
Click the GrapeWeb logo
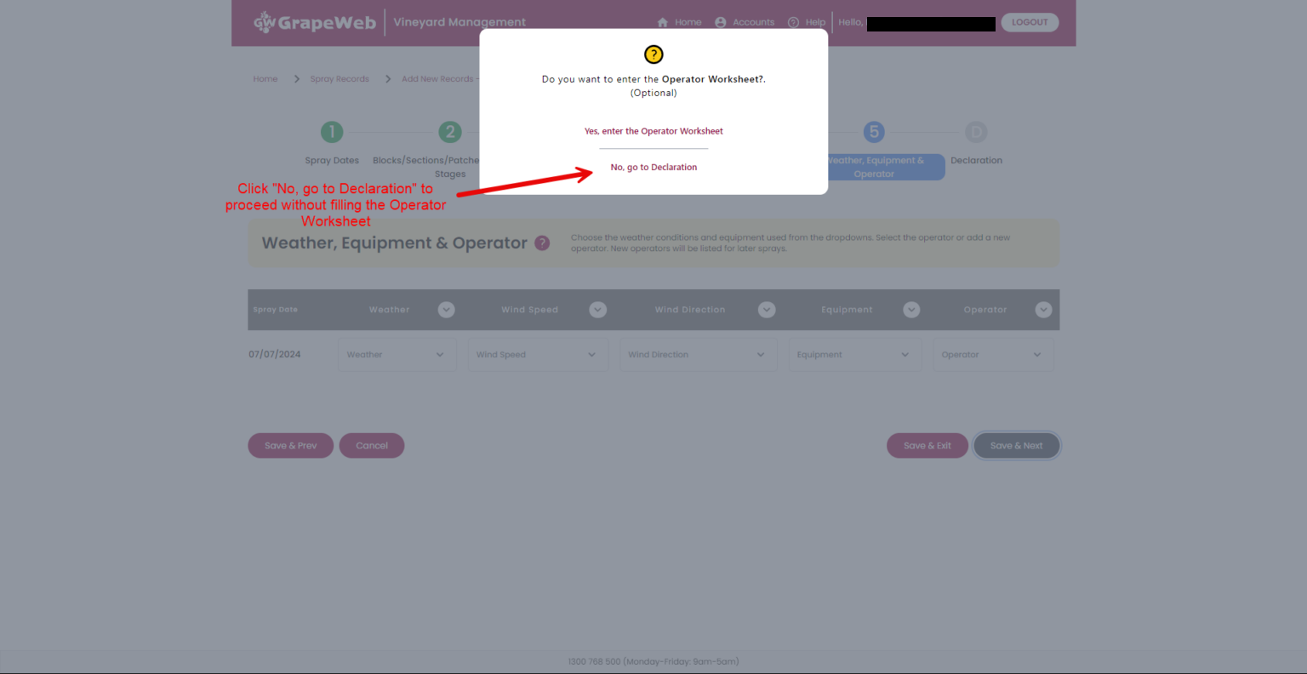click(x=315, y=22)
